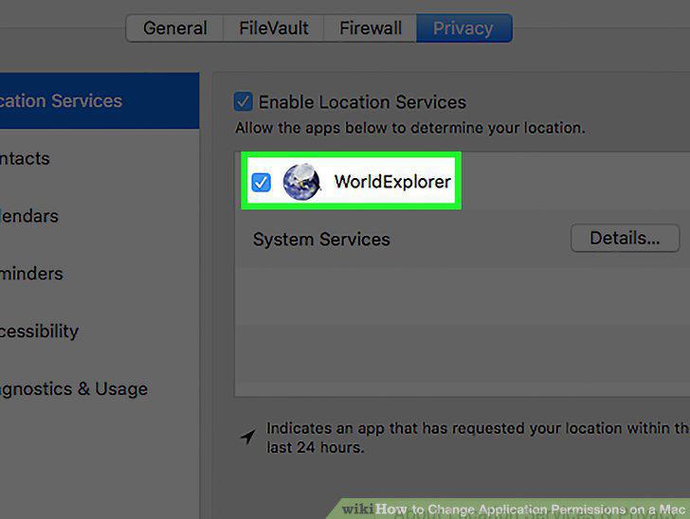Viewport: 690px width, 519px height.
Task: Click the Privacy tab
Action: 463,28
